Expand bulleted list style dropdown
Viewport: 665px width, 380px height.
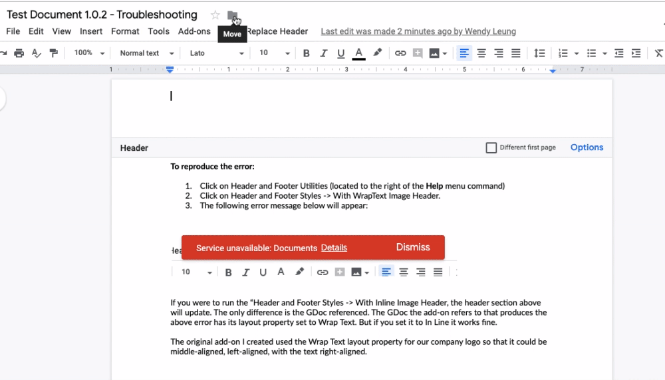[x=604, y=53]
